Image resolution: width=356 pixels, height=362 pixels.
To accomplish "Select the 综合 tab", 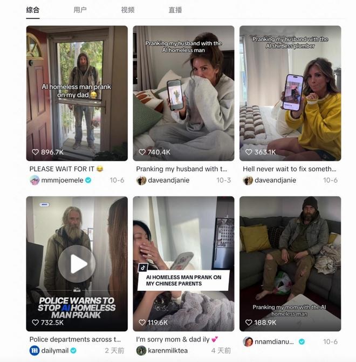I will pyautogui.click(x=33, y=10).
